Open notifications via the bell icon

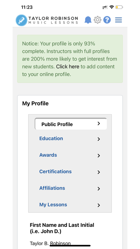(88, 20)
